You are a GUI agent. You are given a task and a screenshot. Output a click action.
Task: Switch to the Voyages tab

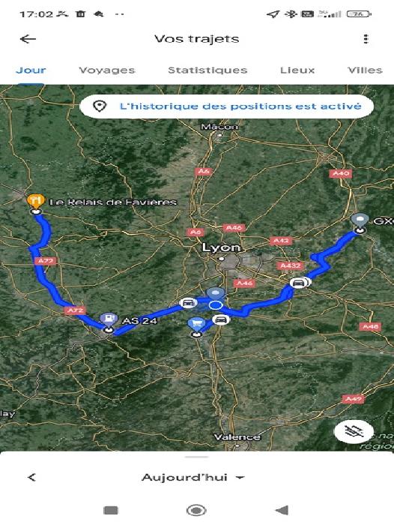pyautogui.click(x=106, y=70)
